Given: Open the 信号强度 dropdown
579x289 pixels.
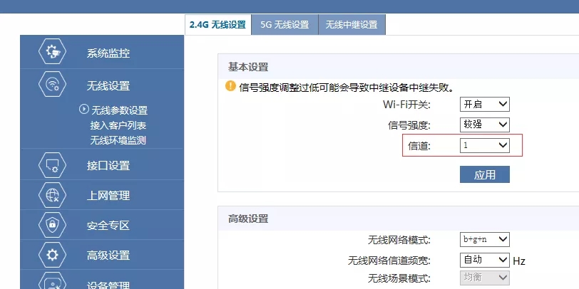Looking at the screenshot, I should (x=484, y=125).
